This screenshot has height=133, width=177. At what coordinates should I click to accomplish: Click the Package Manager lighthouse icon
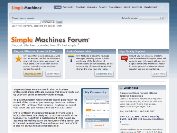(x=71, y=59)
